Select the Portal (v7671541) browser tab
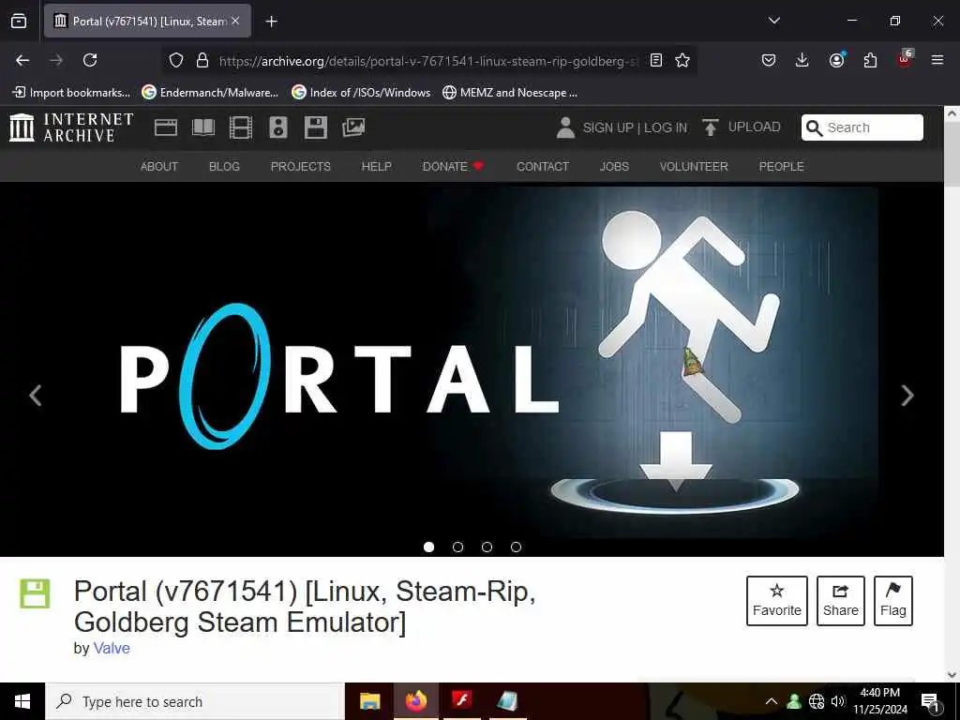This screenshot has width=960, height=720. pyautogui.click(x=147, y=21)
